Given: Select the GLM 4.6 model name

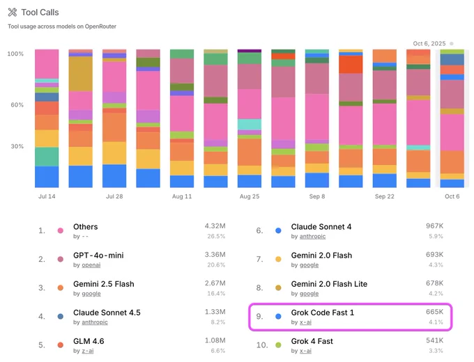Looking at the screenshot, I should pyautogui.click(x=89, y=341).
